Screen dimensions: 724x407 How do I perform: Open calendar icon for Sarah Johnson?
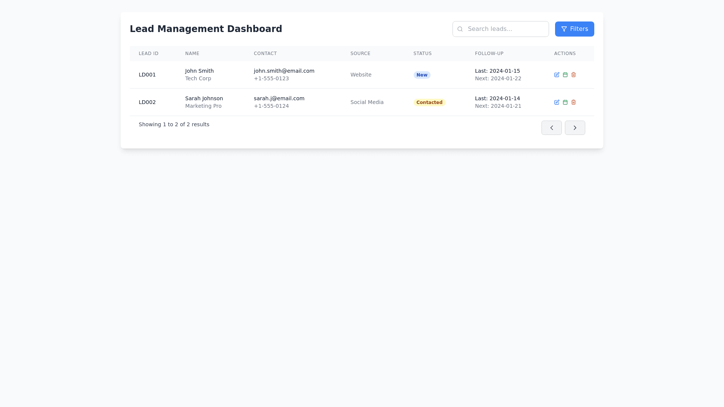(565, 102)
